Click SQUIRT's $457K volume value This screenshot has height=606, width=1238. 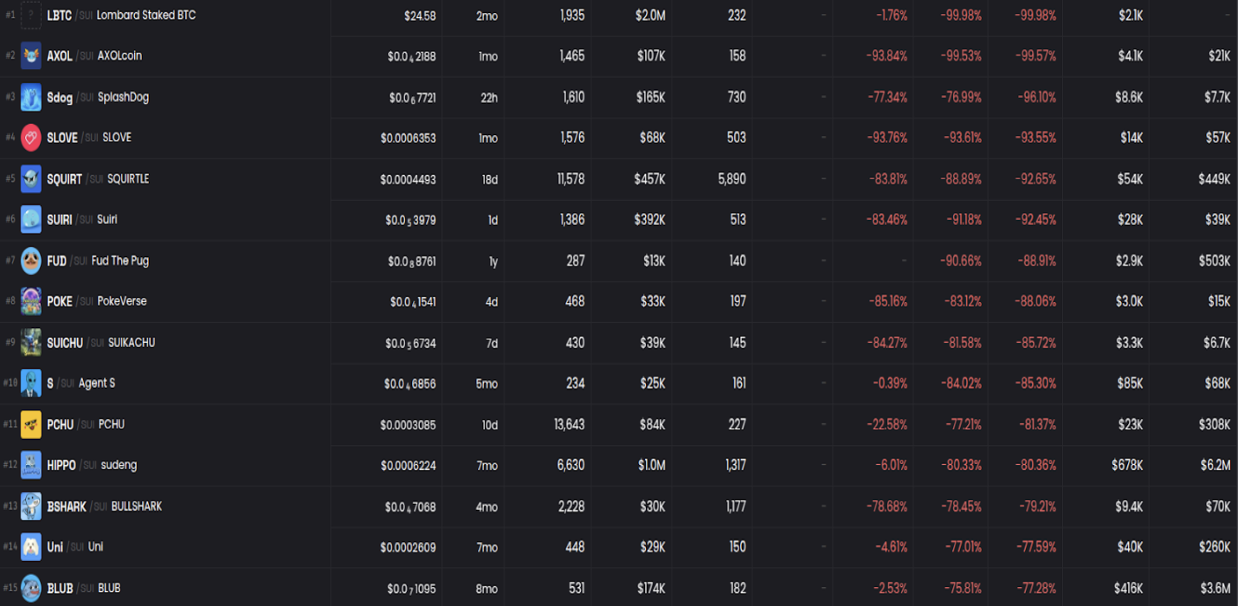click(649, 179)
